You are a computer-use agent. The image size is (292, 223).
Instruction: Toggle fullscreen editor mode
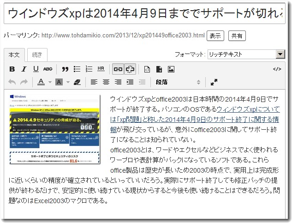click(x=214, y=82)
